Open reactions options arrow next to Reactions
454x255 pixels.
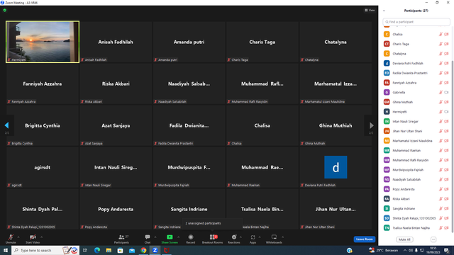(240, 237)
